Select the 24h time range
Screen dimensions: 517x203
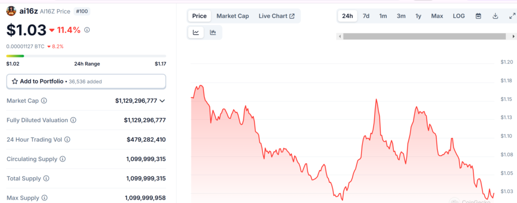347,16
